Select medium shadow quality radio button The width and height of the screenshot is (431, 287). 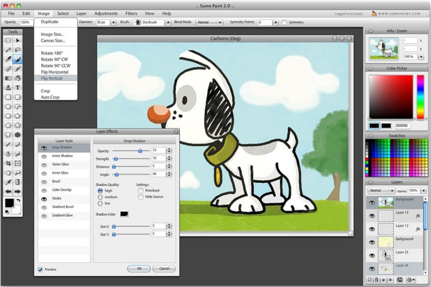click(100, 197)
